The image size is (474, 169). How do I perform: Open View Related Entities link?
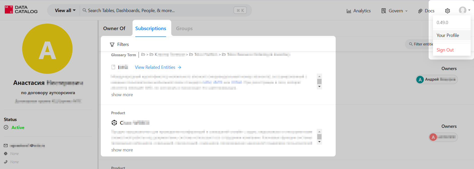pos(158,67)
